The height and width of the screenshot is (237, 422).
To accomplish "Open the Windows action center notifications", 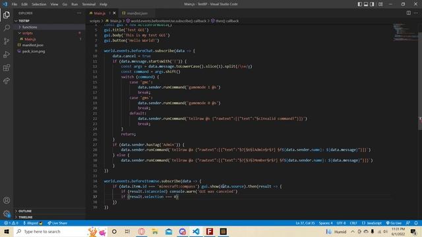I will pos(413,231).
